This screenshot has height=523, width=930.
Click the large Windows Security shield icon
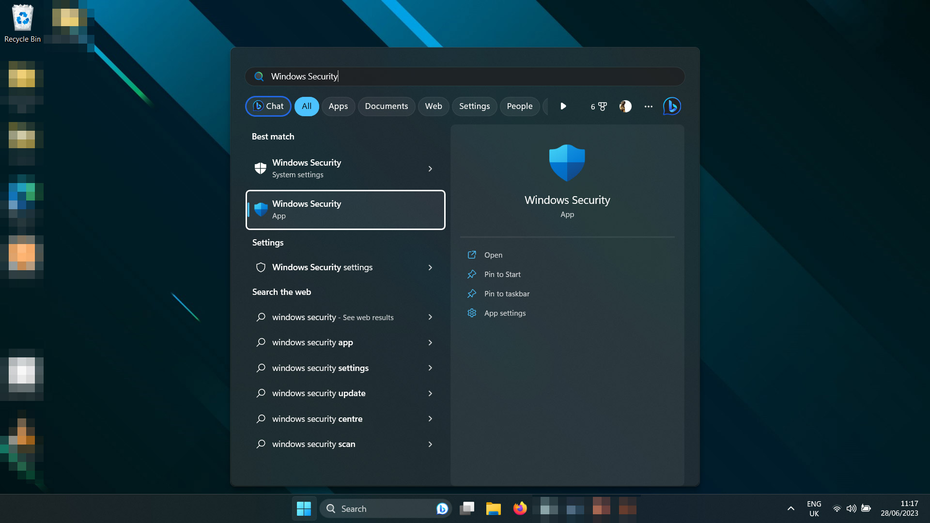[x=567, y=163]
